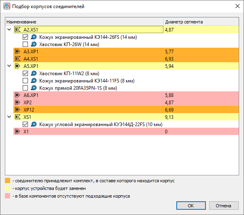
Task: Click the orange legend color swatch
Action: (x=8, y=181)
